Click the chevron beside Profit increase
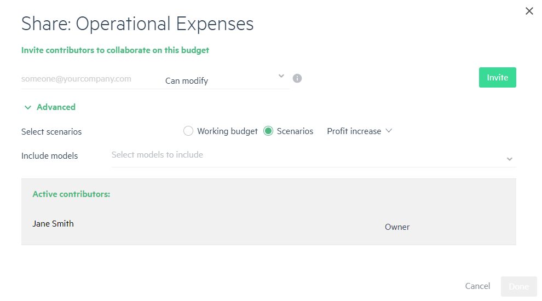Viewport: 542px width, 301px height. pyautogui.click(x=389, y=131)
